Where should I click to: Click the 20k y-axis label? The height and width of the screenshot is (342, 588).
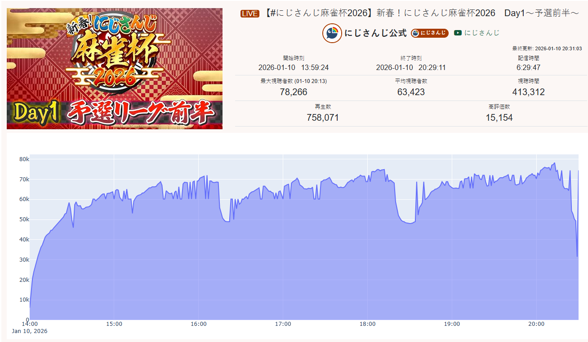(24, 280)
